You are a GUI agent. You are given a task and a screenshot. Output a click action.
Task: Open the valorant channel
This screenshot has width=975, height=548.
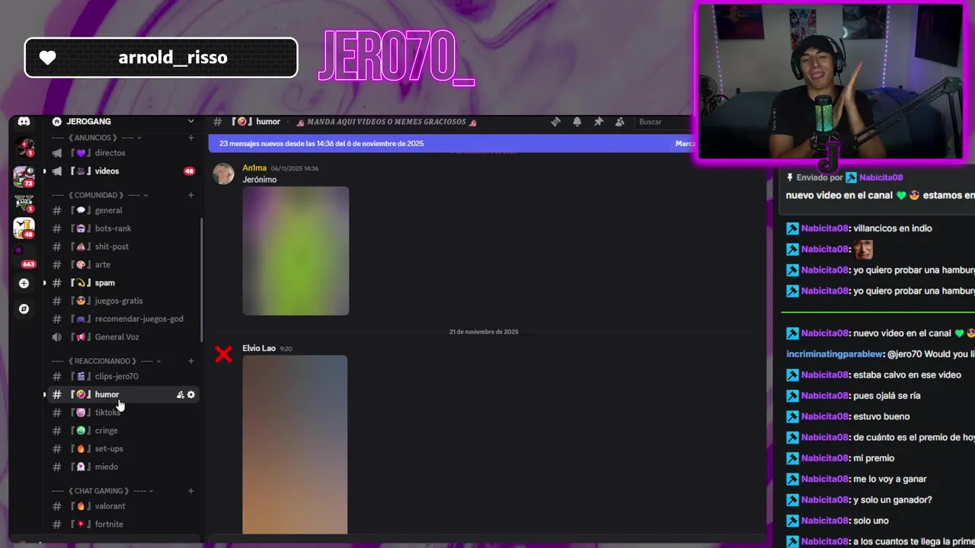[x=122, y=506]
